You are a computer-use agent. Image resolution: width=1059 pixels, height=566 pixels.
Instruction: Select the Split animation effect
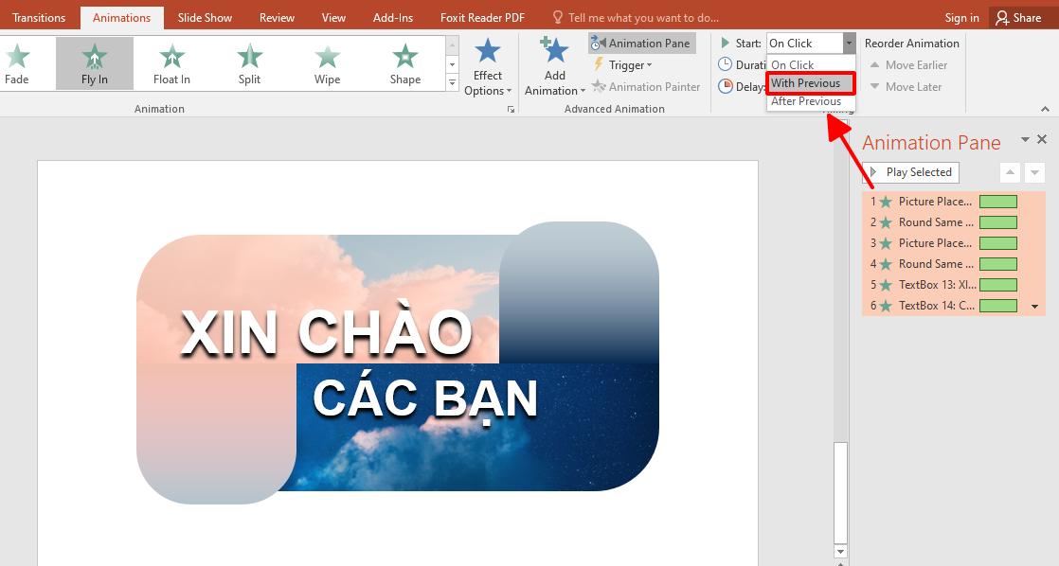point(248,62)
